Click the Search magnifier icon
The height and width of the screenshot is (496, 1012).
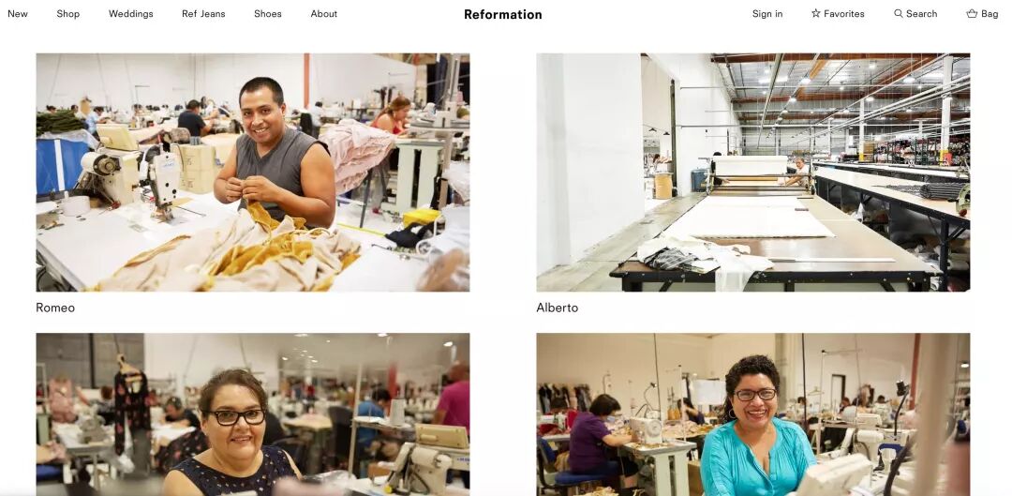(x=898, y=13)
